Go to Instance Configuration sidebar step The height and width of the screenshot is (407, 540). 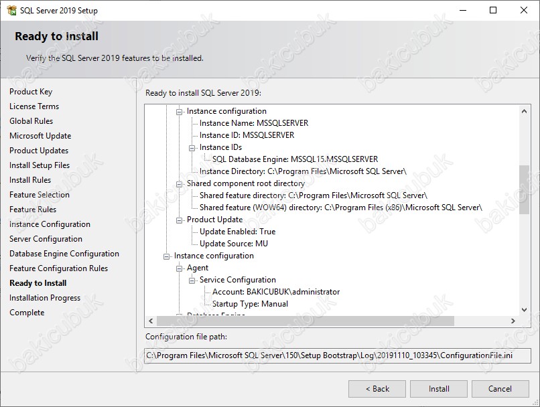(x=50, y=224)
